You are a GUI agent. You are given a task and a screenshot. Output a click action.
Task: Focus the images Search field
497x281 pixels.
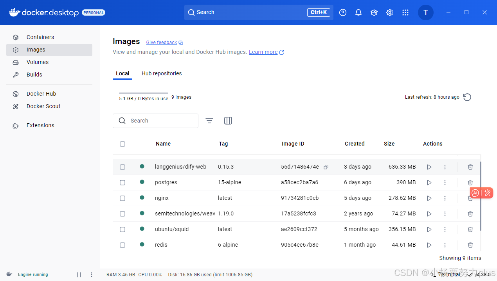click(x=155, y=121)
